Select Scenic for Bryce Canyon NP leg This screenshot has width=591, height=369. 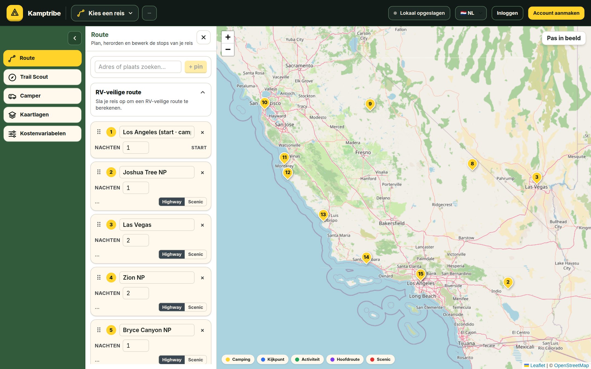pos(196,360)
